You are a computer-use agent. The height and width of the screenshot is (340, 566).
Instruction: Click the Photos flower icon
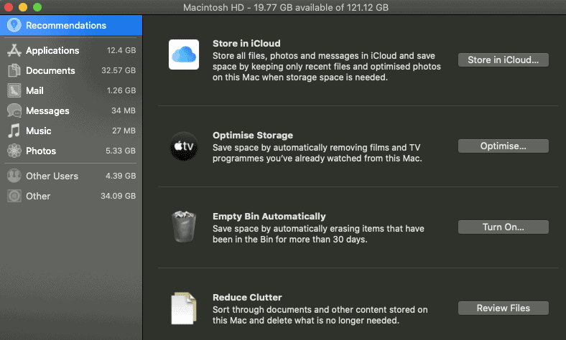(x=14, y=151)
